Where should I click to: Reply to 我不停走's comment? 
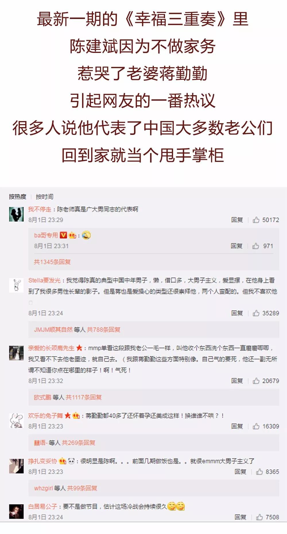pos(237,220)
